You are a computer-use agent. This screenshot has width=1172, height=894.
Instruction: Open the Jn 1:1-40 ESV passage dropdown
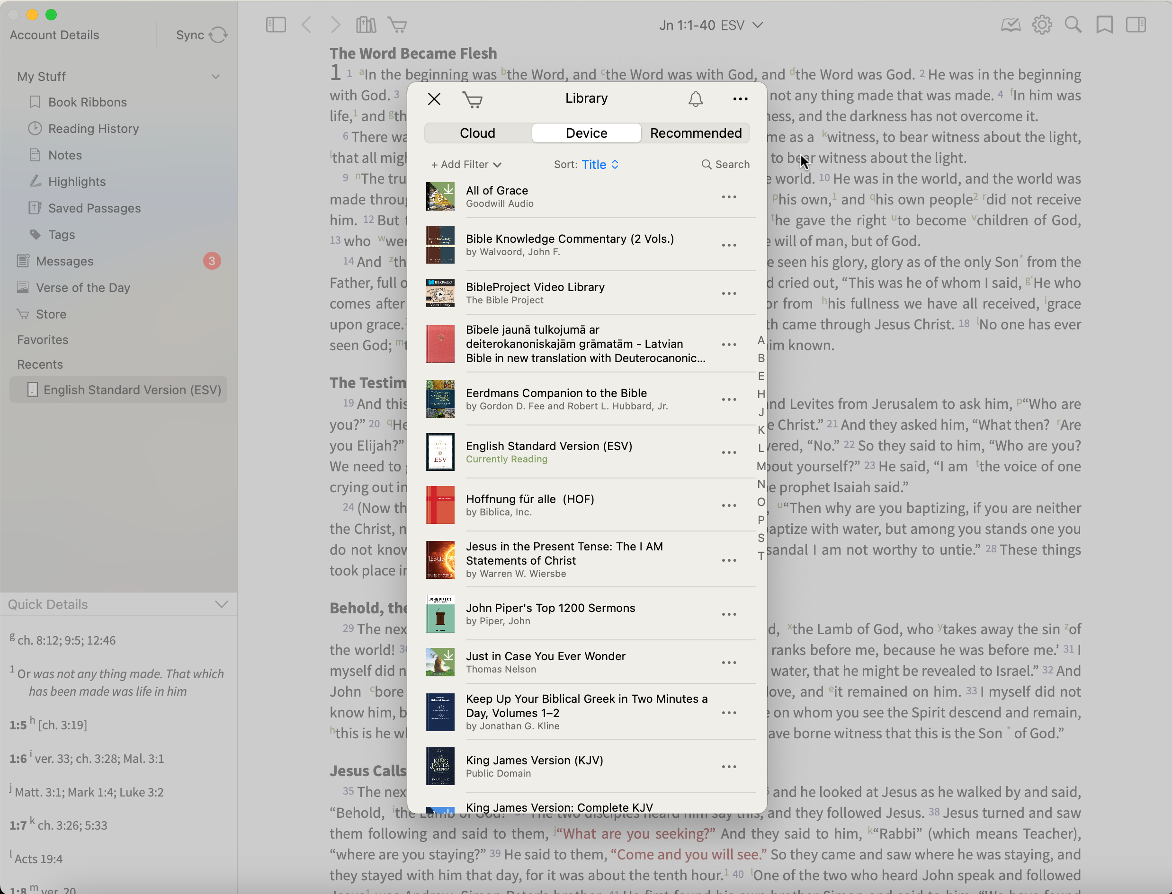click(x=711, y=26)
